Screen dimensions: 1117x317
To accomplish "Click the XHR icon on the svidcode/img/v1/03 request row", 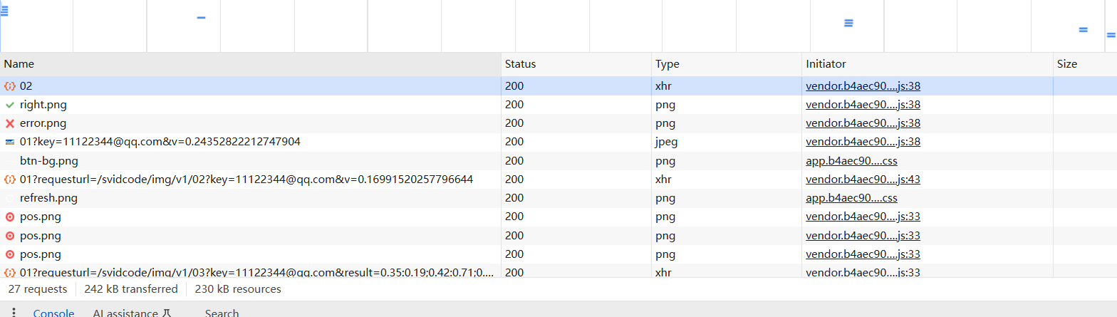I will tap(10, 273).
